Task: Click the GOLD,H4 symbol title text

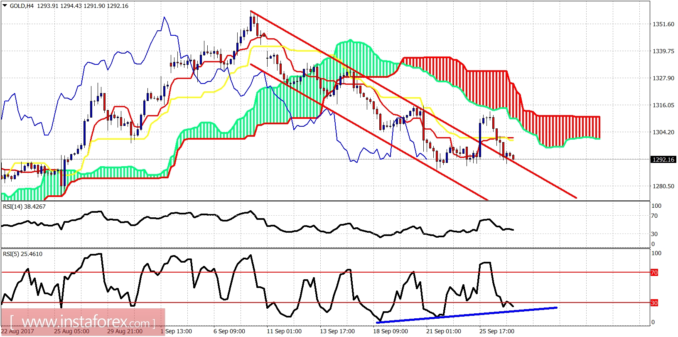Action: coord(22,6)
